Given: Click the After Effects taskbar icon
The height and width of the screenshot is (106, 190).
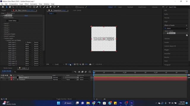Looking at the screenshot, I should point(132,103).
